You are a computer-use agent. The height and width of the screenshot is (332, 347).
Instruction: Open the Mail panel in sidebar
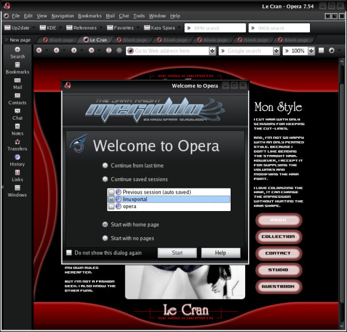coord(17,84)
